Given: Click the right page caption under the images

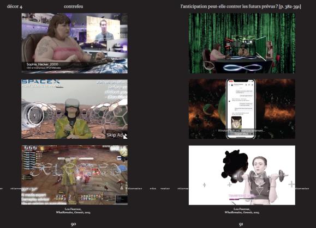Looking at the screenshot, I should [x=242, y=211].
